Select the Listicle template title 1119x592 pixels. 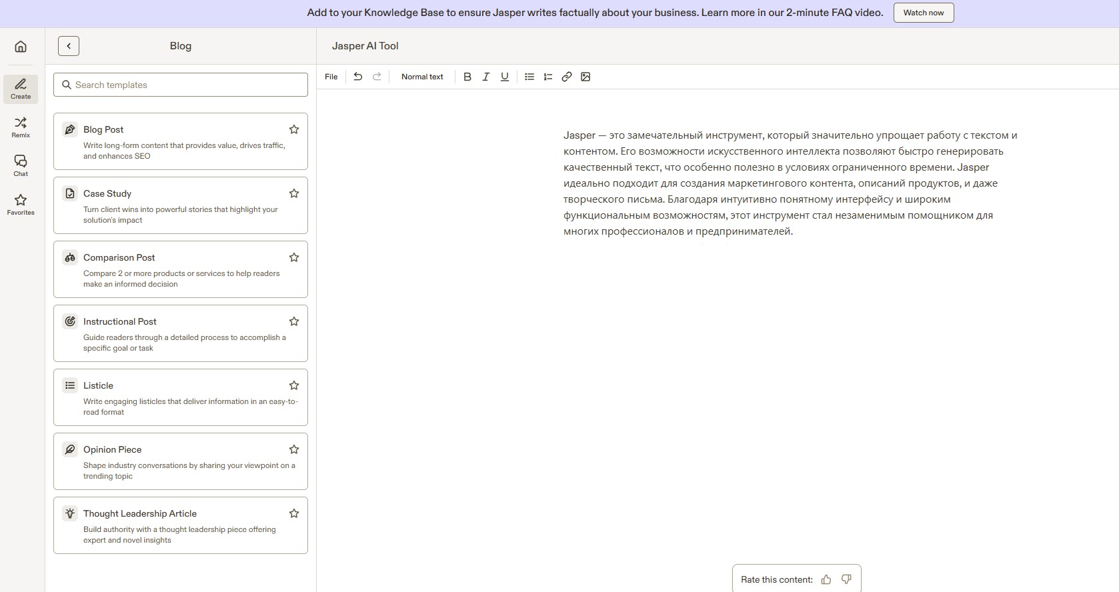pos(98,385)
